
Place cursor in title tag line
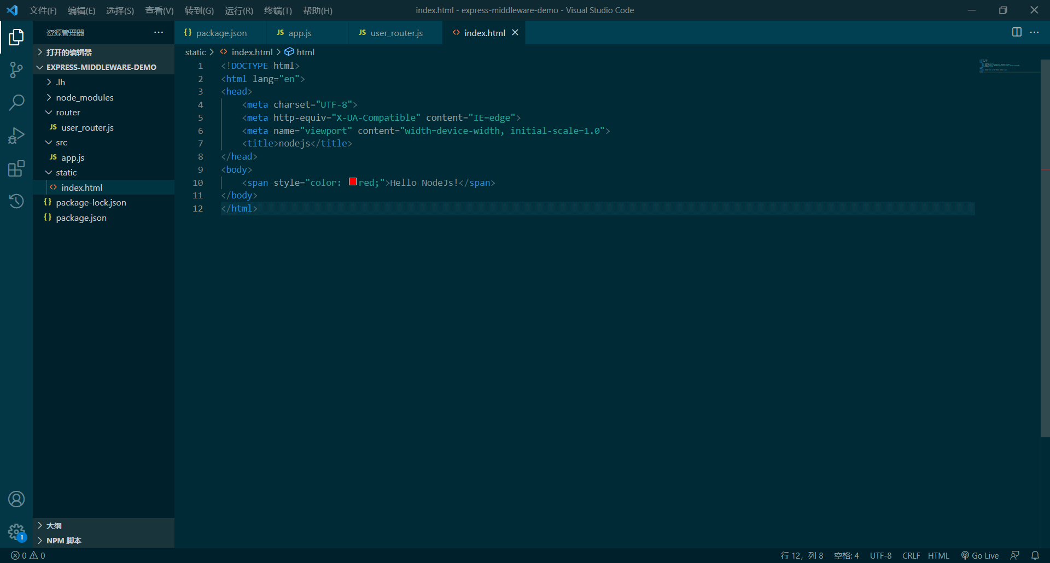[297, 143]
